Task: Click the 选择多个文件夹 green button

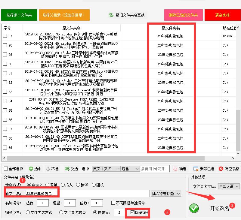Action: click(x=19, y=15)
